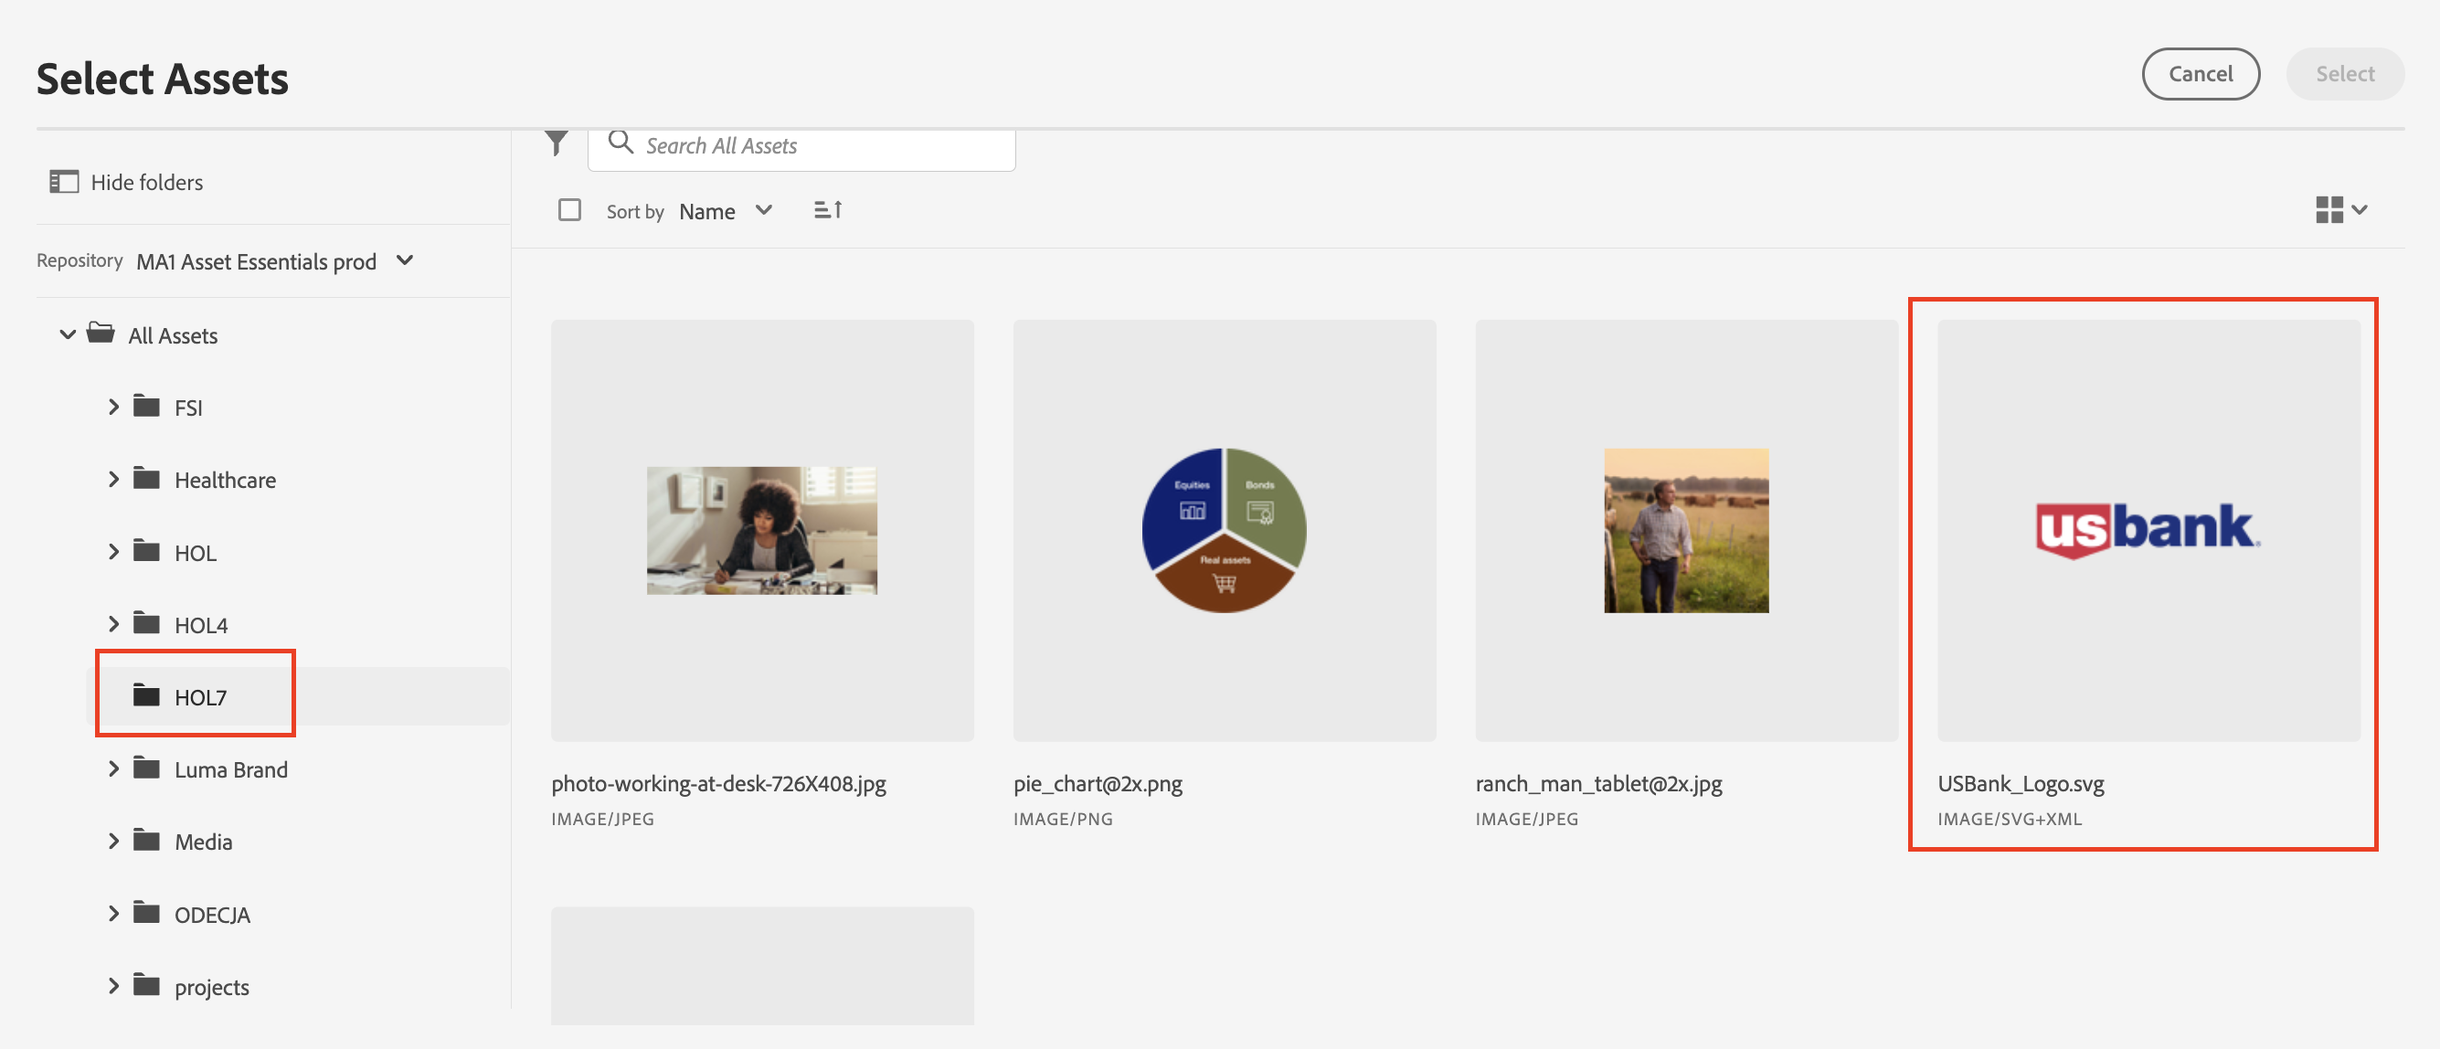Click the HOL4 folder icon
Screen dimensions: 2440x1049
point(146,623)
